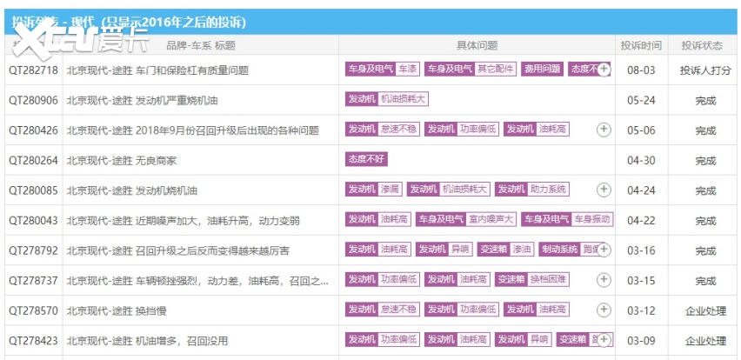Click the plus icon in row QT278737
Viewport: 741px width, 360px height.
pos(604,280)
